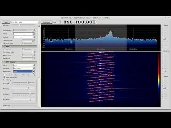This screenshot has height=128, width=171.
Task: Adjust the Contrast slider on the right
Action: (164, 71)
